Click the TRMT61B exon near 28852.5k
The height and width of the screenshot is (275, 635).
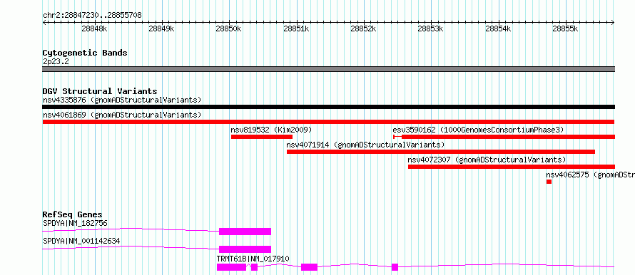pyautogui.click(x=395, y=267)
